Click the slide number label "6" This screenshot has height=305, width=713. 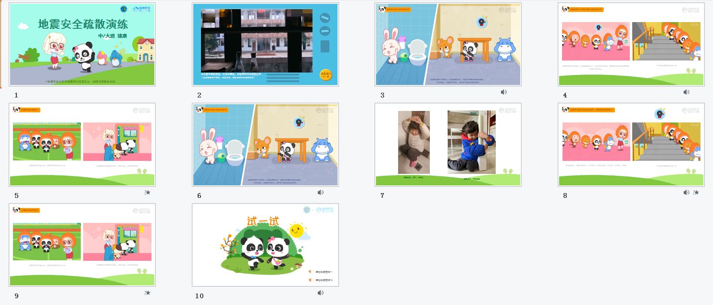tap(199, 195)
